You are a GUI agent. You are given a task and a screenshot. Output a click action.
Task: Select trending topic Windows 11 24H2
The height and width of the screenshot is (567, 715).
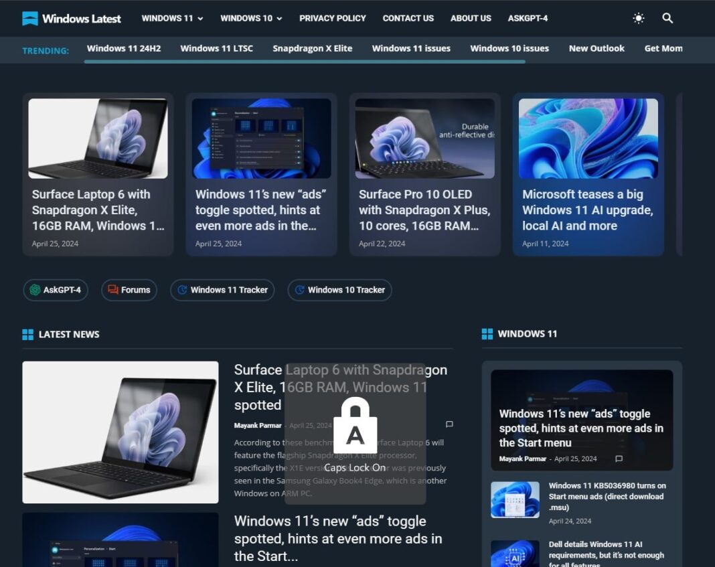click(x=124, y=48)
